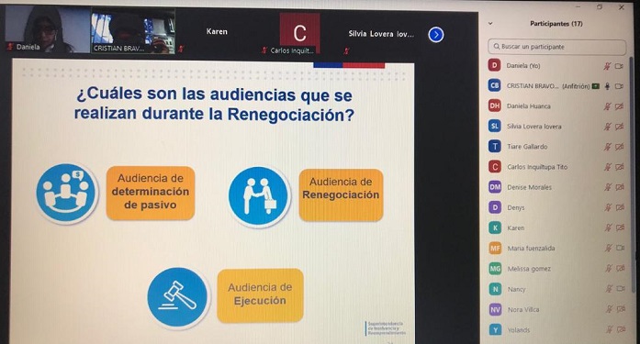The height and width of the screenshot is (344, 640).
Task: Toggle Cristian Bravo's microphone icon
Action: (x=607, y=86)
